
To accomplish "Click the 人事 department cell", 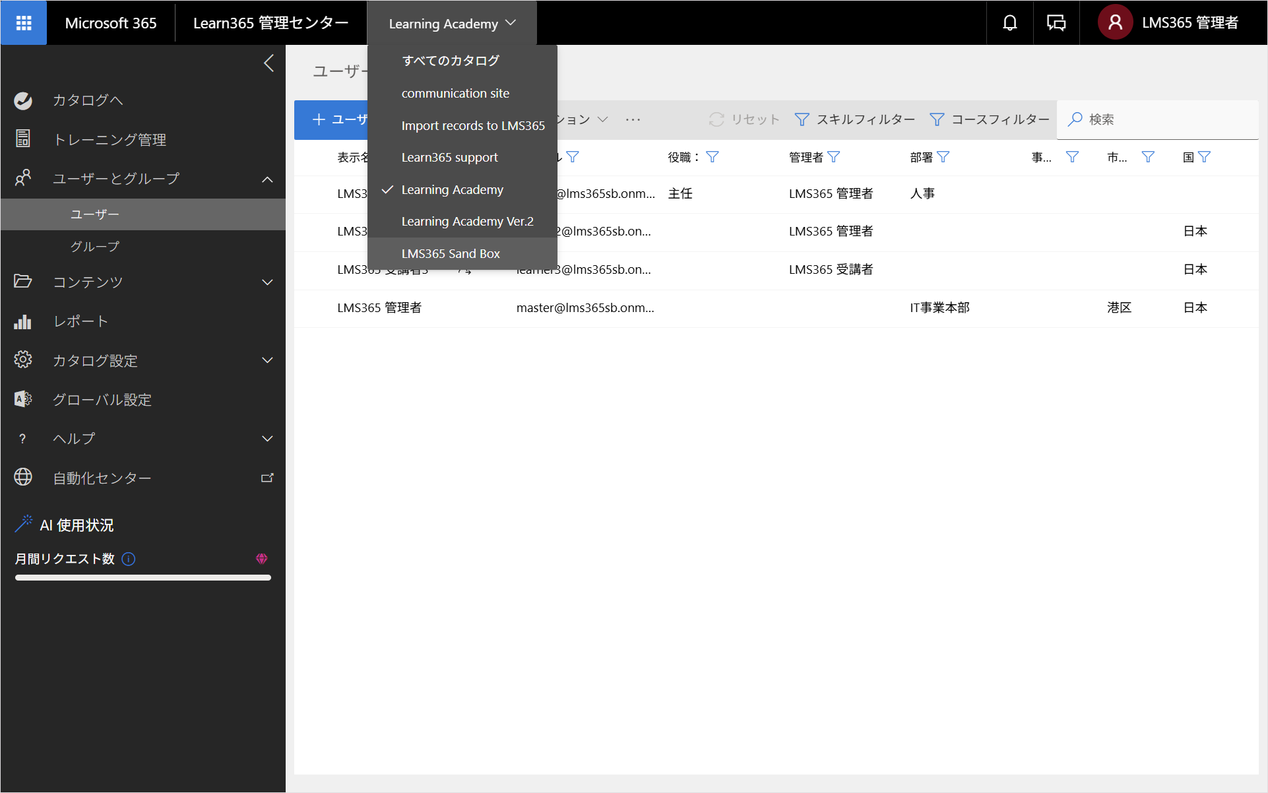I will (922, 194).
